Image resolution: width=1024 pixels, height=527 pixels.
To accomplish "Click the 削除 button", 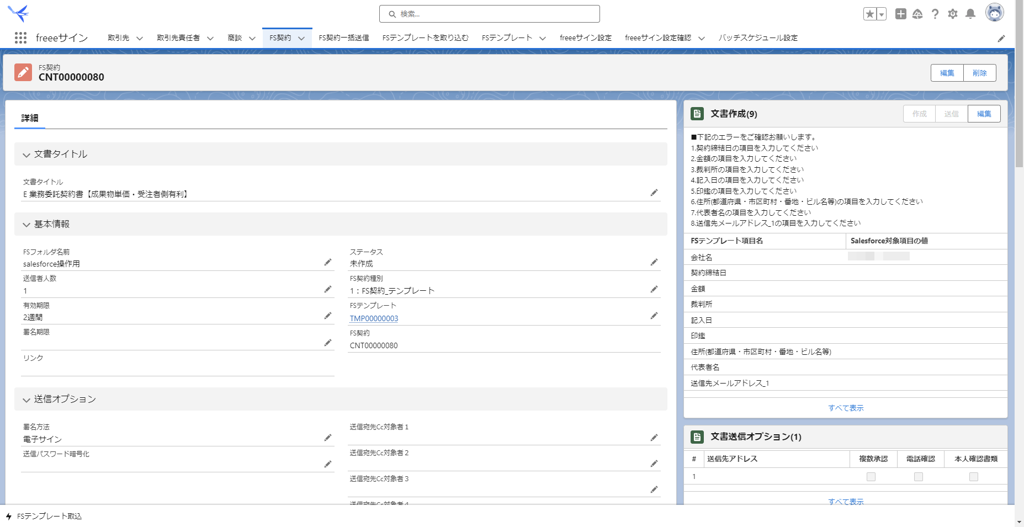I will 980,73.
